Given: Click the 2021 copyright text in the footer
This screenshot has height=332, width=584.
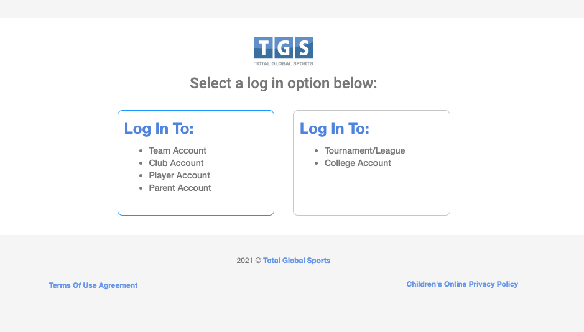Looking at the screenshot, I should pyautogui.click(x=248, y=261).
